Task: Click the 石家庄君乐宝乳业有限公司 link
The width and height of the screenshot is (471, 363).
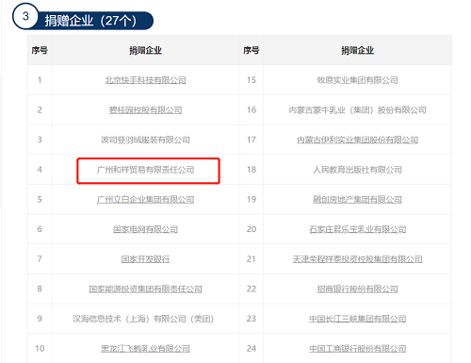Action: pos(357,229)
